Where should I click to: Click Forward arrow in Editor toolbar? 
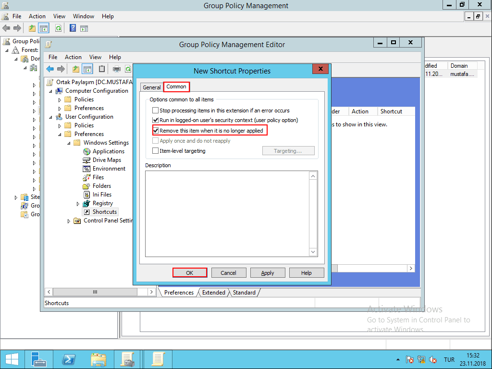coord(61,69)
